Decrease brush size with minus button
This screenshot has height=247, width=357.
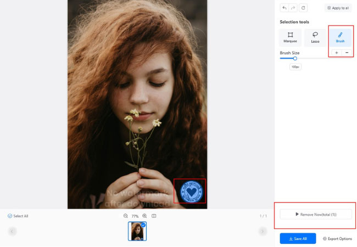tap(347, 53)
